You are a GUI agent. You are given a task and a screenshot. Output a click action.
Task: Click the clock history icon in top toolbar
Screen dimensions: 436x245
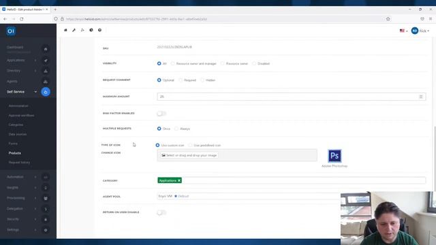[91, 30]
